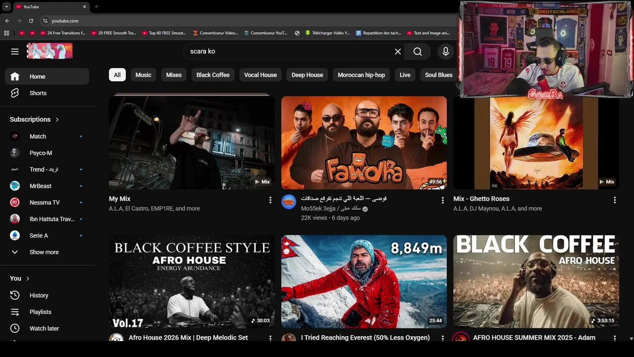Open Black Coffee Style Afro House thumbnail
The image size is (634, 357).
pyautogui.click(x=192, y=282)
